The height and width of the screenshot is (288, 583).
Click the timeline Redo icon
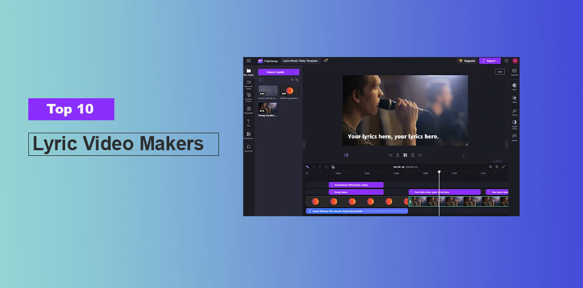coord(320,167)
